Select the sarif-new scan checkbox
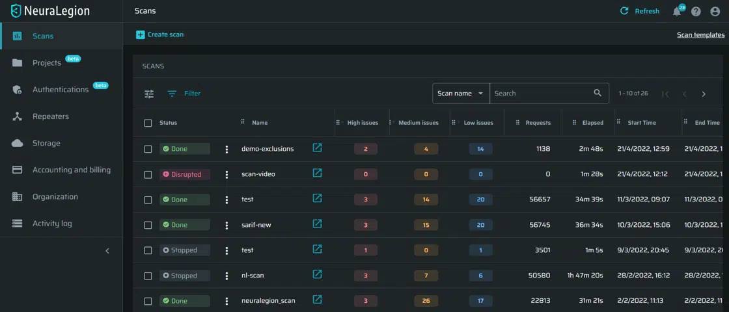Image resolution: width=729 pixels, height=312 pixels. pos(148,225)
